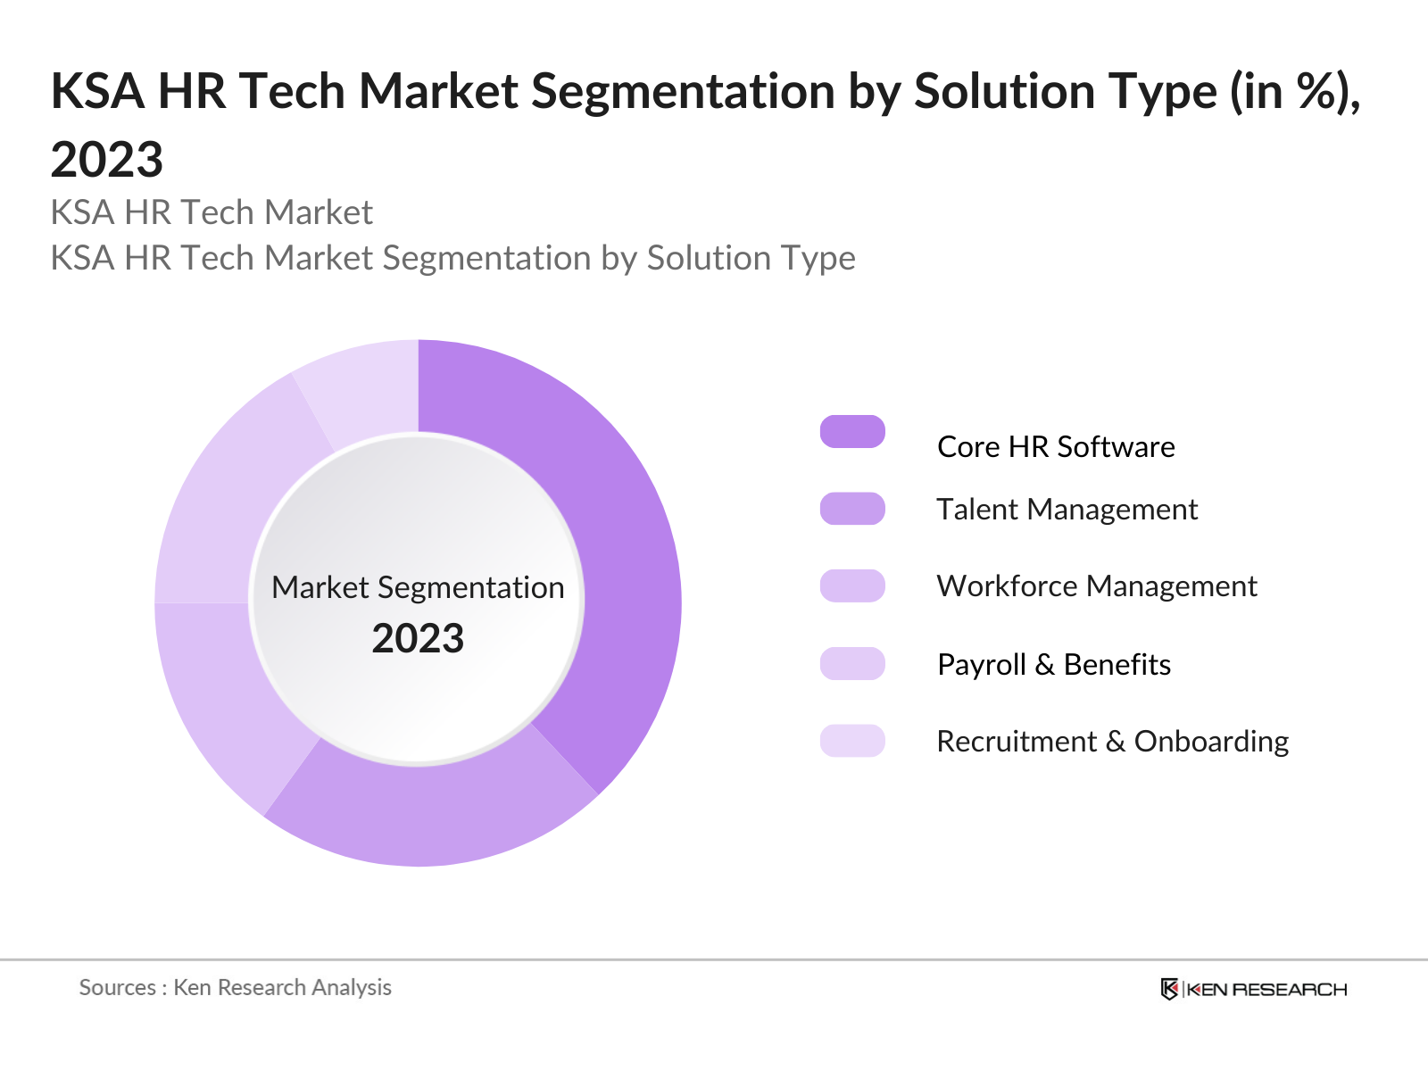Click the chart title heading
Screen dimensions: 1428x1071
click(x=705, y=89)
